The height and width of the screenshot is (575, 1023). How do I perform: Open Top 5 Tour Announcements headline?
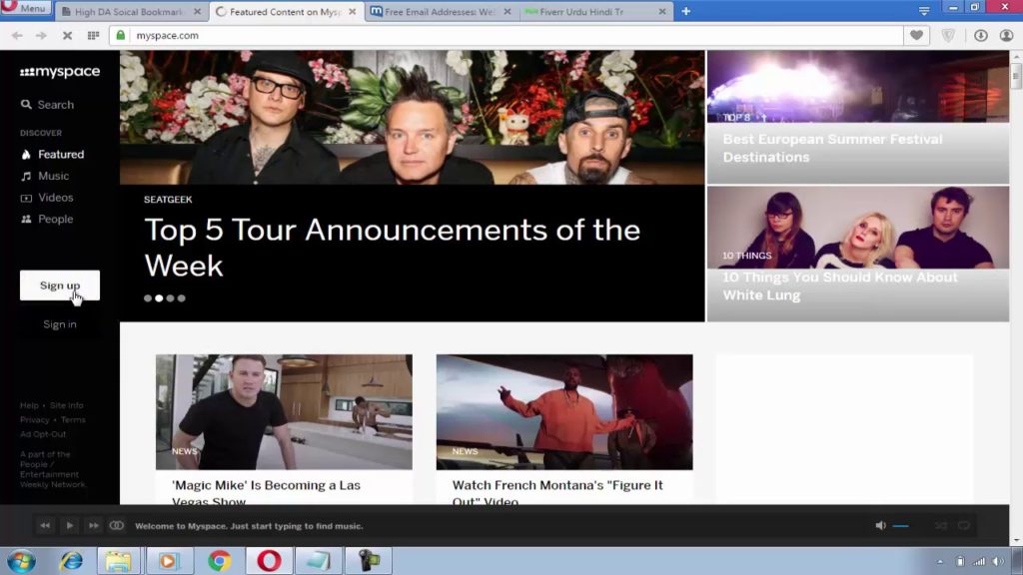pyautogui.click(x=392, y=248)
